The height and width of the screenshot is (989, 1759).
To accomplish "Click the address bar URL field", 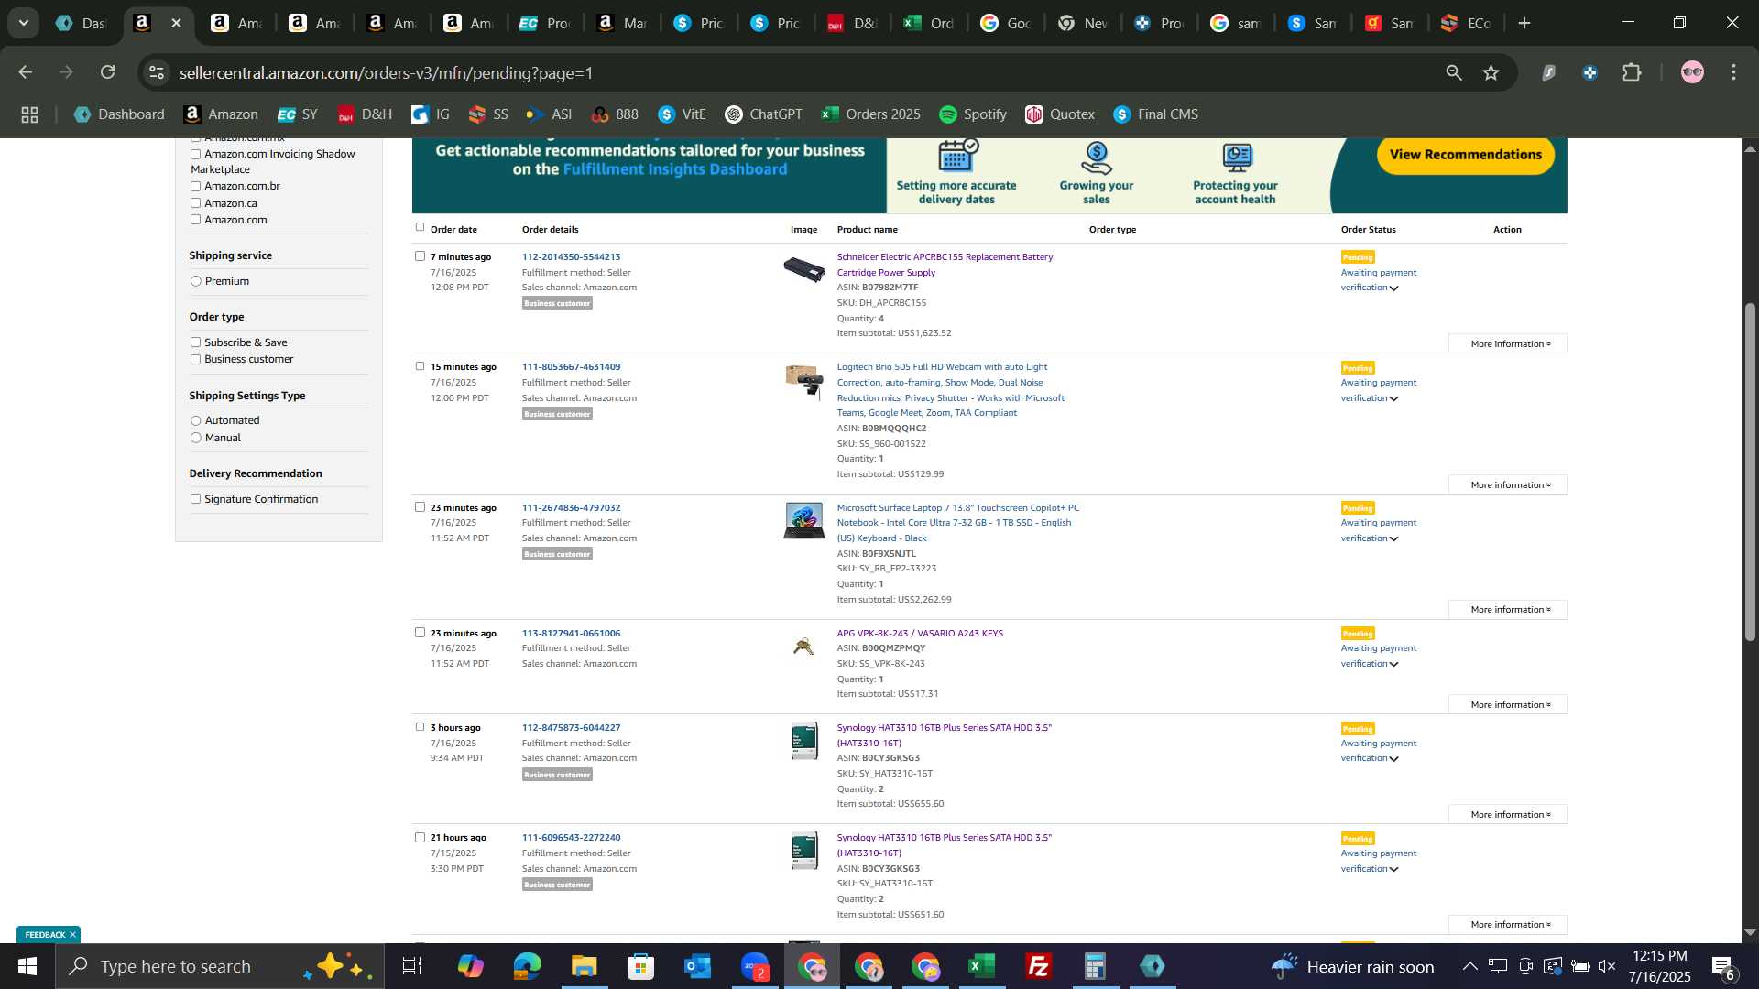I will coord(797,72).
